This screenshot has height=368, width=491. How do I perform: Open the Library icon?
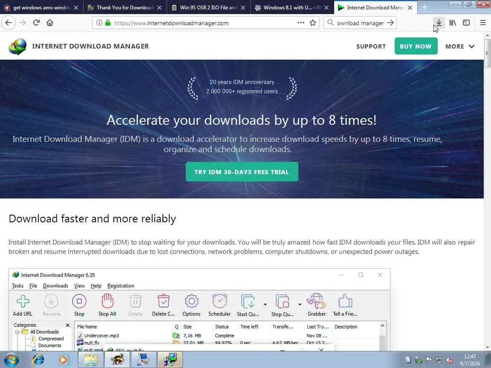(453, 23)
